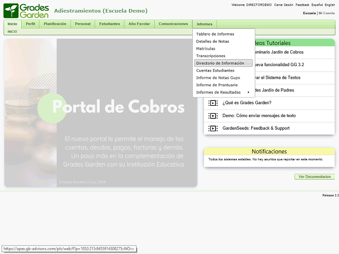Switch language to Español
Image resolution: width=339 pixels, height=254 pixels.
(x=317, y=5)
